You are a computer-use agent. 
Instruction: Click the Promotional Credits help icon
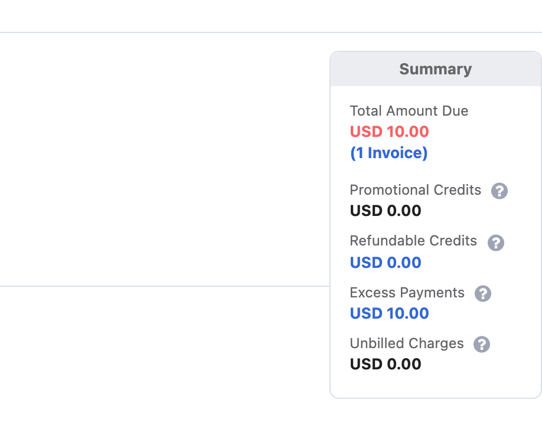tap(499, 191)
